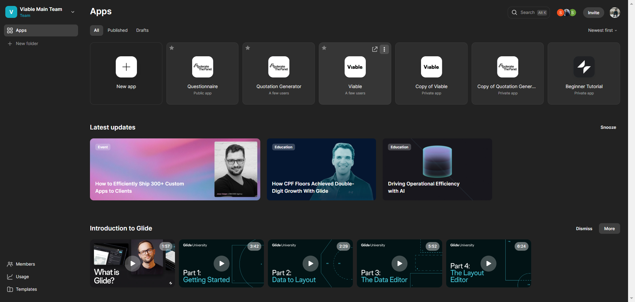Click the Apps grid icon in sidebar
This screenshot has height=302, width=635.
point(10,30)
